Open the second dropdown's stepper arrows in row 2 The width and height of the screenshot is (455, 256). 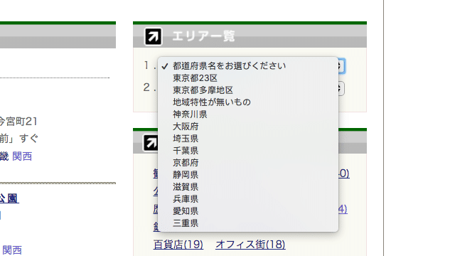click(341, 88)
